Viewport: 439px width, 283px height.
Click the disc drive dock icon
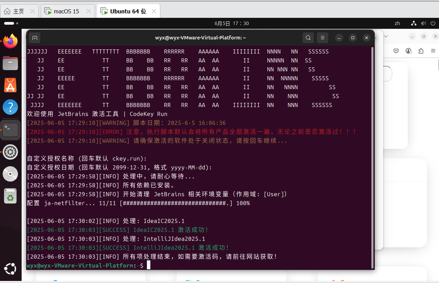10,174
